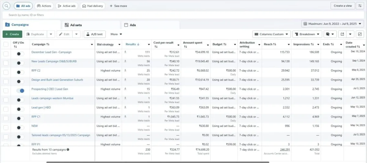Expand the Edit options arrow
The image size is (367, 163).
pos(77,34)
